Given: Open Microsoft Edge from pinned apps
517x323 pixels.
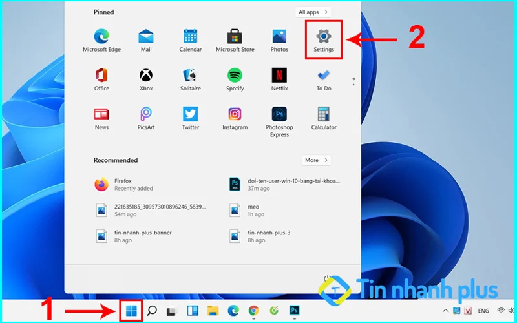Looking at the screenshot, I should point(101,41).
